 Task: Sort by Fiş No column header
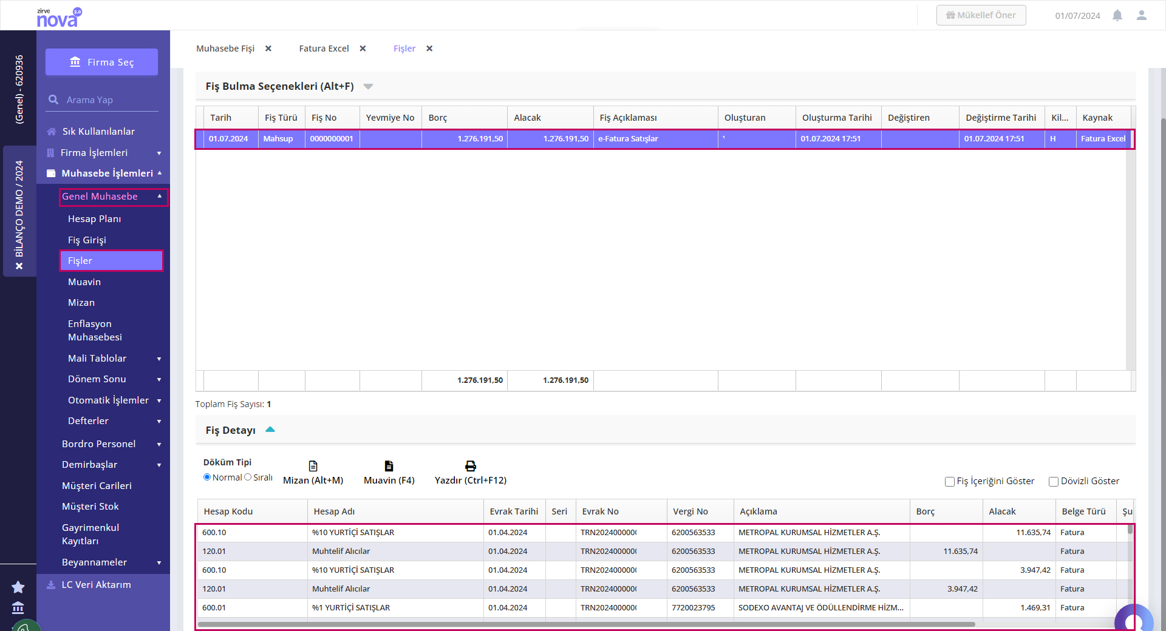[x=332, y=118]
